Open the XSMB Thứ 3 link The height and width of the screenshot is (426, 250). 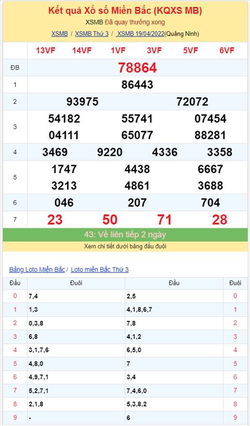point(92,34)
